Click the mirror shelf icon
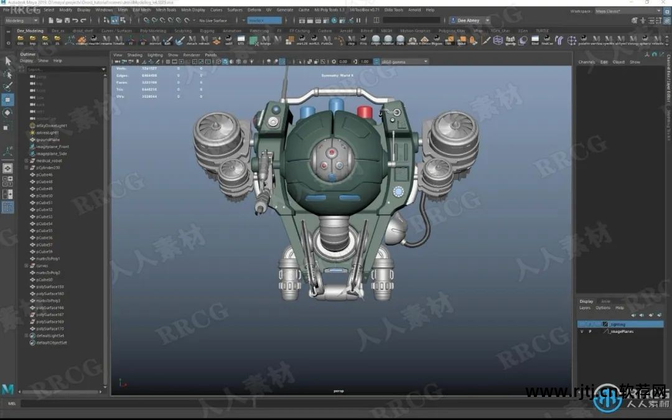Screen dimensions: 672x420 155,41
